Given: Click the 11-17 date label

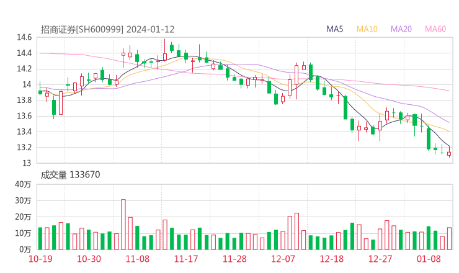Looking at the screenshot, I should point(186,259).
